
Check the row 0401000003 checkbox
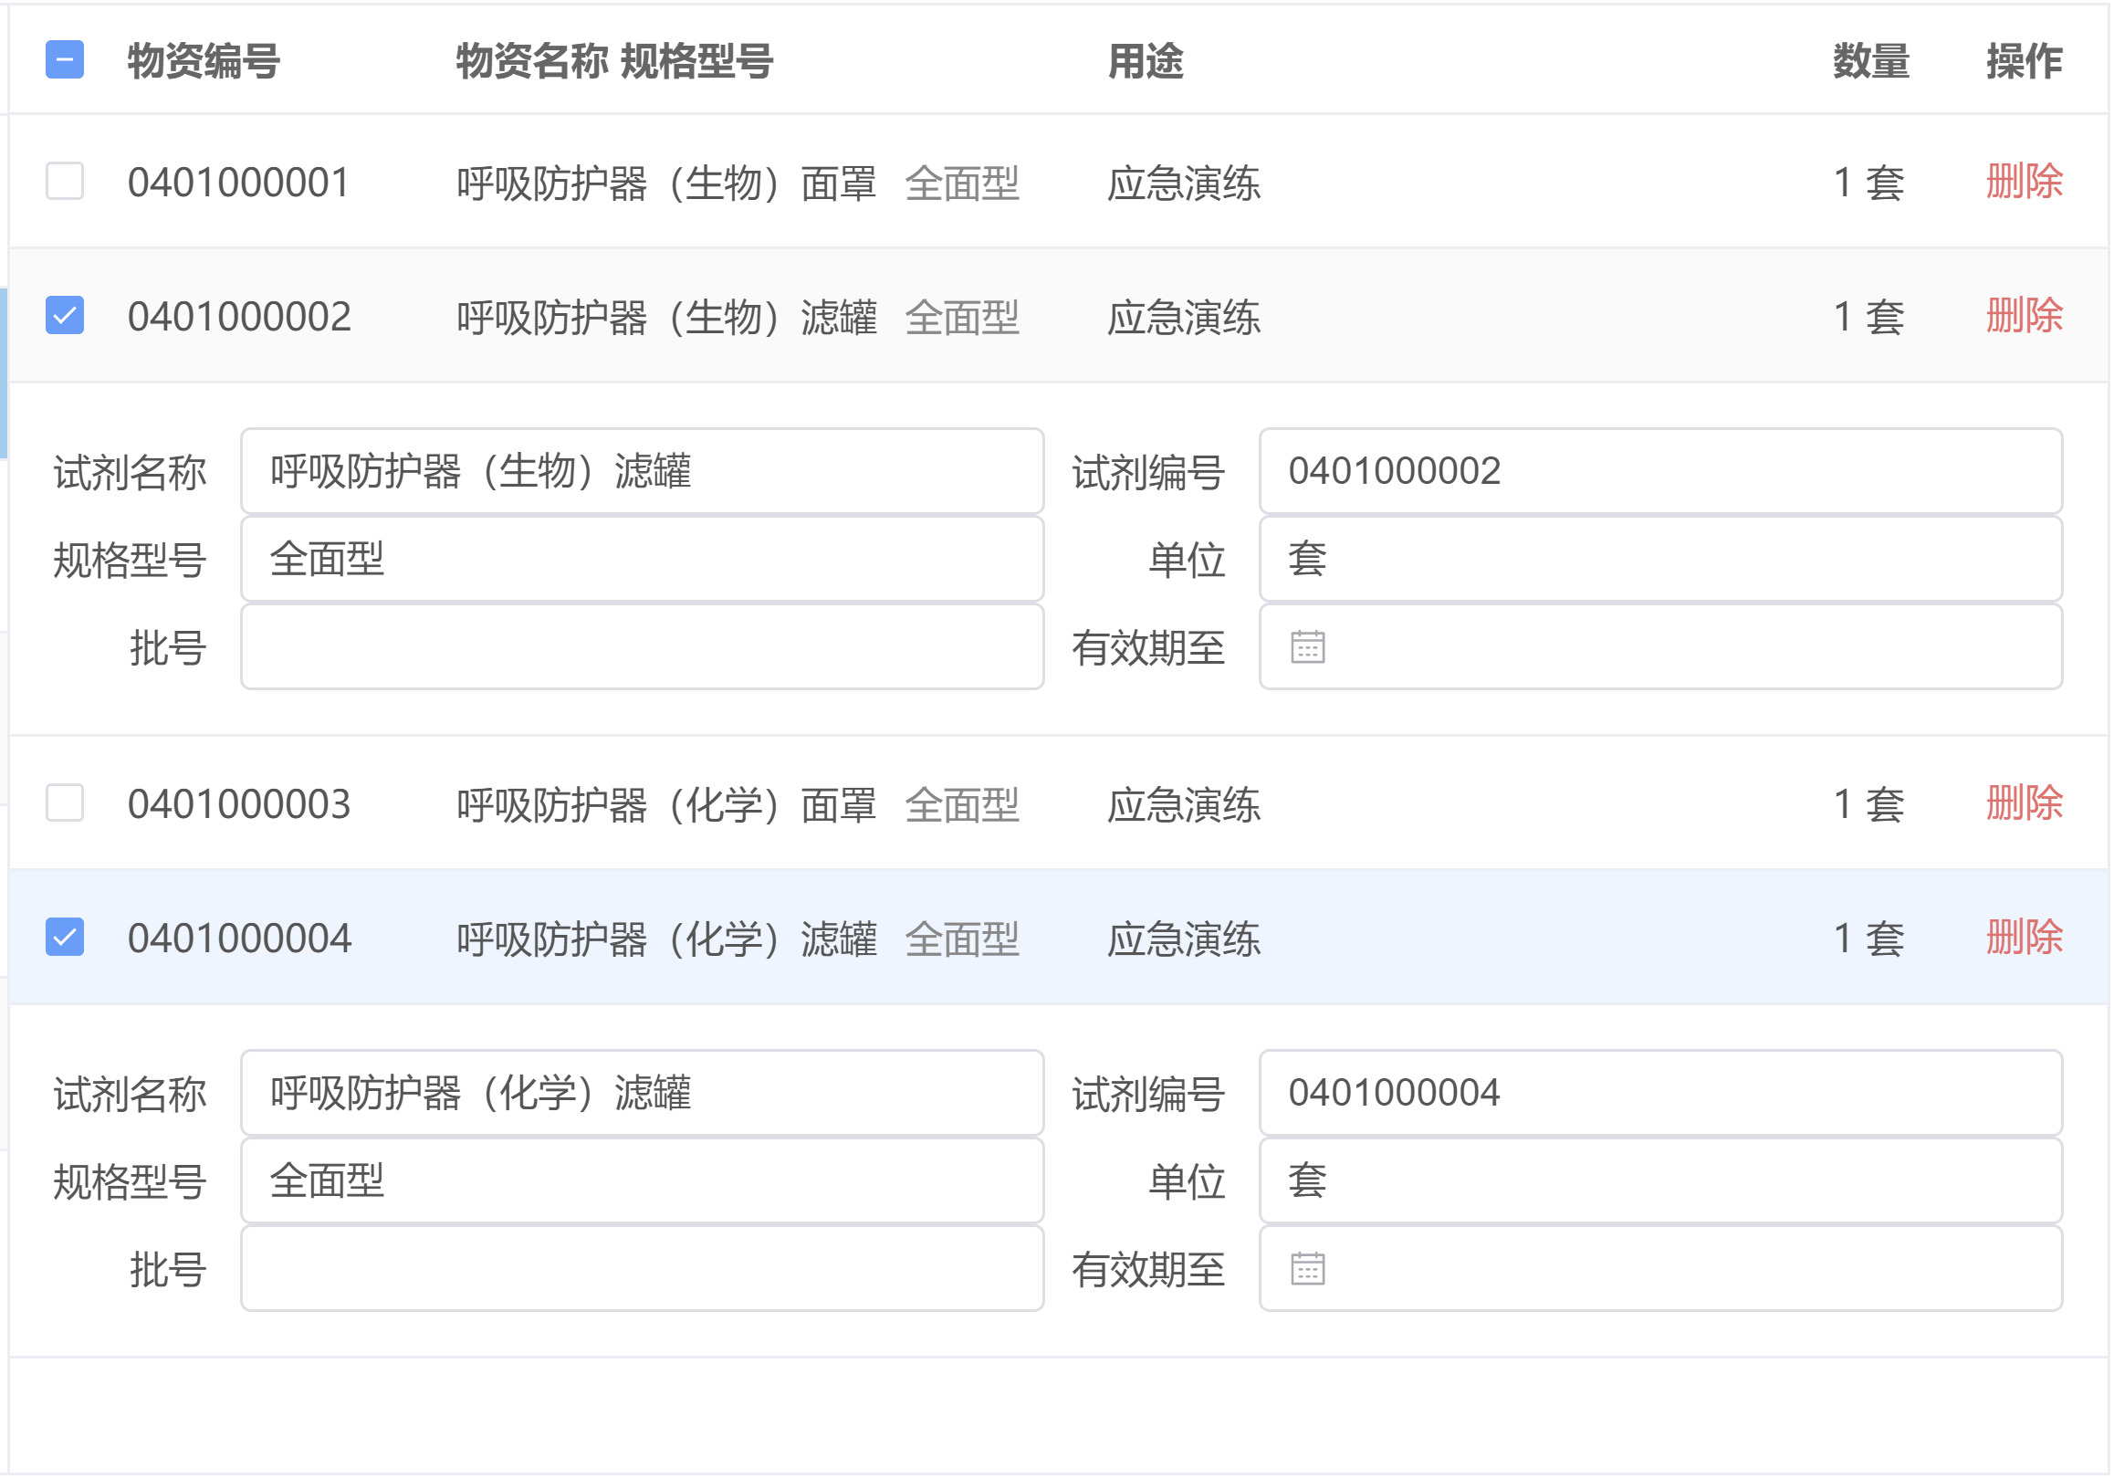[65, 803]
